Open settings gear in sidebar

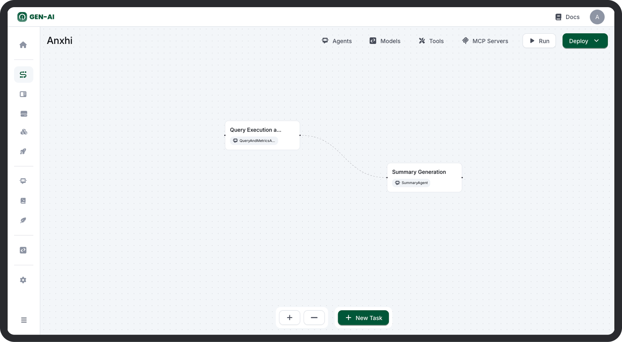tap(23, 280)
